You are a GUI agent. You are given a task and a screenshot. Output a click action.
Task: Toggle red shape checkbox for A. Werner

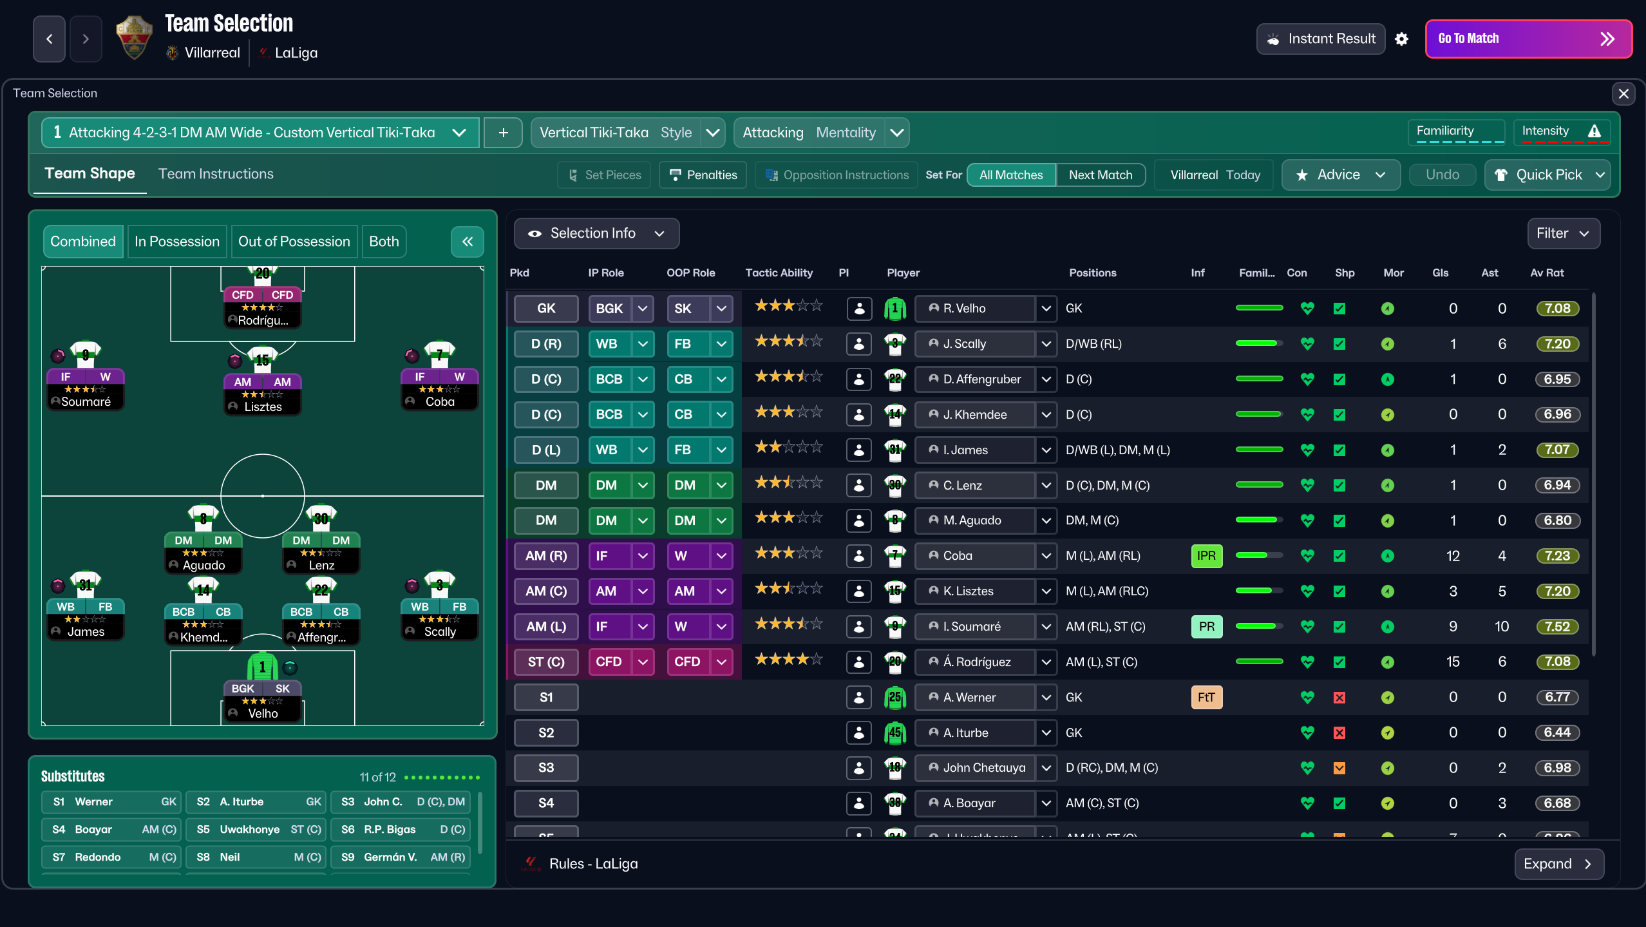[x=1339, y=697]
